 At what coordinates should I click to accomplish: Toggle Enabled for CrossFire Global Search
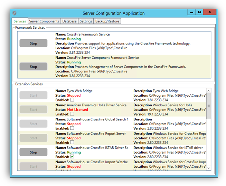click(72, 128)
